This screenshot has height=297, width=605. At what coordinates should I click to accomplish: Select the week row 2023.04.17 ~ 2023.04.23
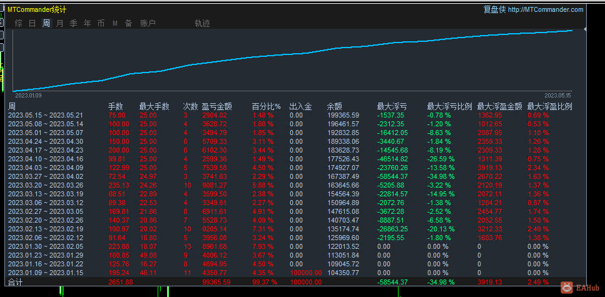pos(295,150)
